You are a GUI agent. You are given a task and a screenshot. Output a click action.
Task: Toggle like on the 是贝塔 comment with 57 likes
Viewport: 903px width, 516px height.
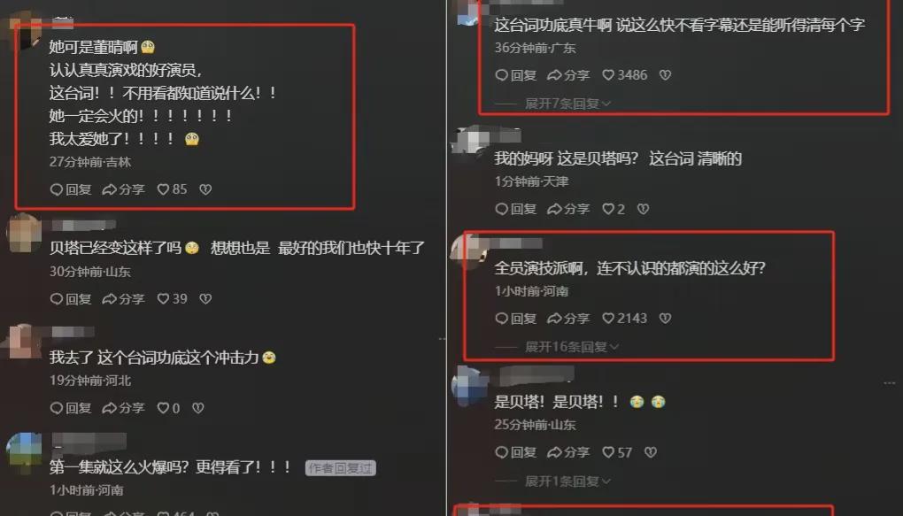click(x=617, y=452)
